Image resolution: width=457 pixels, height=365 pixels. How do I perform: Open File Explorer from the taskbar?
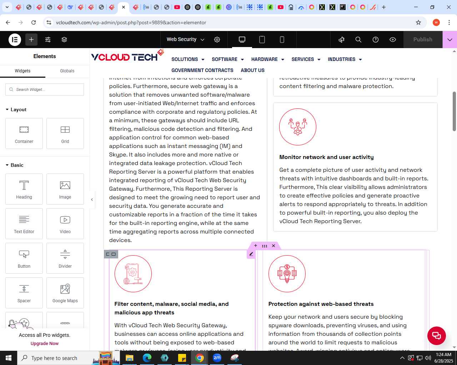point(130,358)
